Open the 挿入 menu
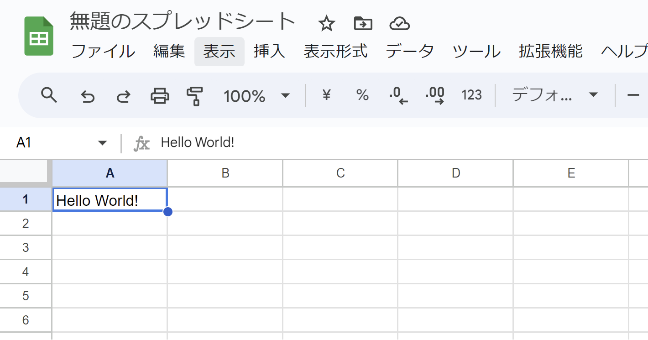This screenshot has height=340, width=648. [x=269, y=52]
